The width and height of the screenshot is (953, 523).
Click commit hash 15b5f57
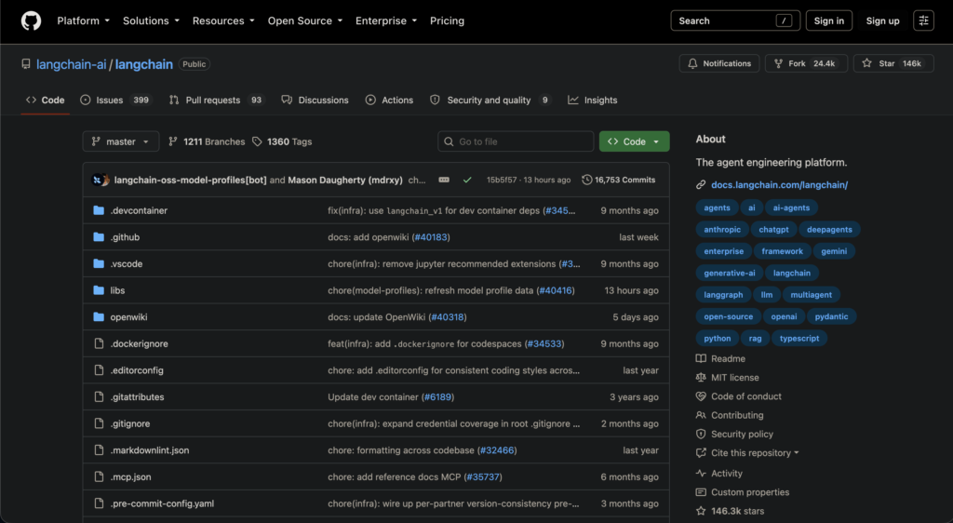click(x=502, y=180)
